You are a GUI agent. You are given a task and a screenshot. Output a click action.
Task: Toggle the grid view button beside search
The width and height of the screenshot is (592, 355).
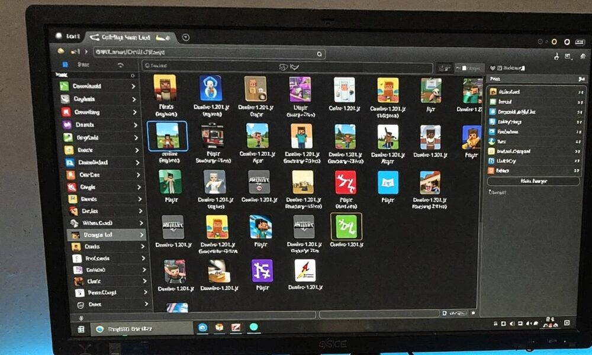(x=445, y=68)
